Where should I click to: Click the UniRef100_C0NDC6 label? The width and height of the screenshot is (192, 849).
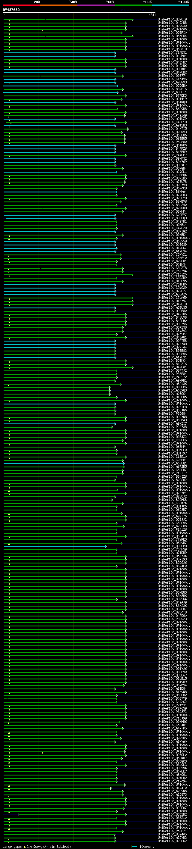pos(172,440)
